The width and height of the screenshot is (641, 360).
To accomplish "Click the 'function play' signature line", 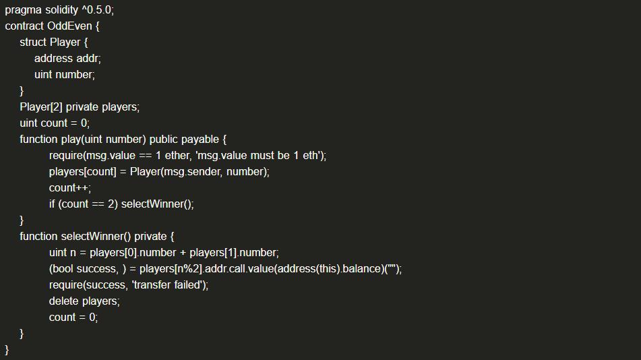I will click(x=123, y=140).
